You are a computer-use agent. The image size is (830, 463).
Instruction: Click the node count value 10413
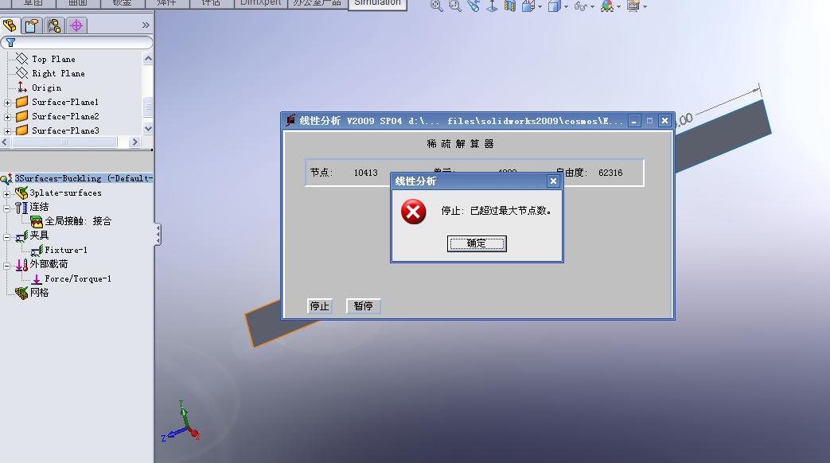point(366,173)
